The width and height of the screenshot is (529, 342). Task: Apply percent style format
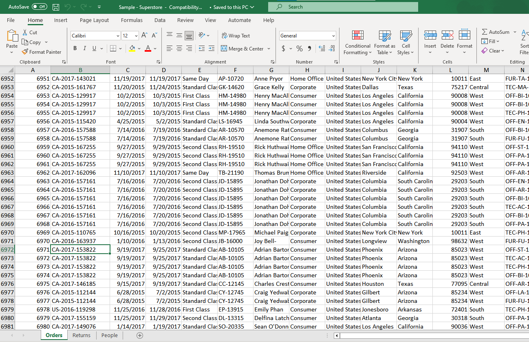300,48
